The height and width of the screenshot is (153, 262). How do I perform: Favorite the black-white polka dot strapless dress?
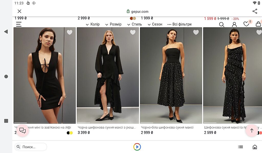(196, 32)
